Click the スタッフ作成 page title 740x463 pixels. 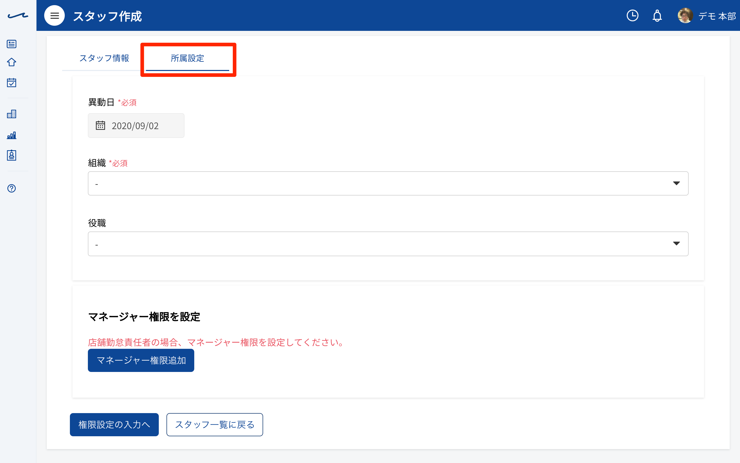pyautogui.click(x=107, y=16)
